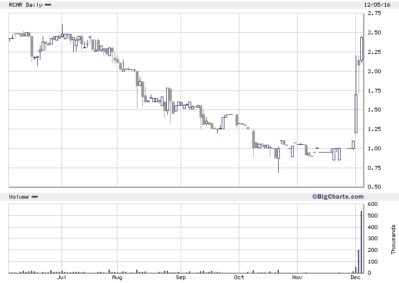Image resolution: width=399 pixels, height=283 pixels.
Task: Open the ©BigCharts.com link
Action: [338, 196]
